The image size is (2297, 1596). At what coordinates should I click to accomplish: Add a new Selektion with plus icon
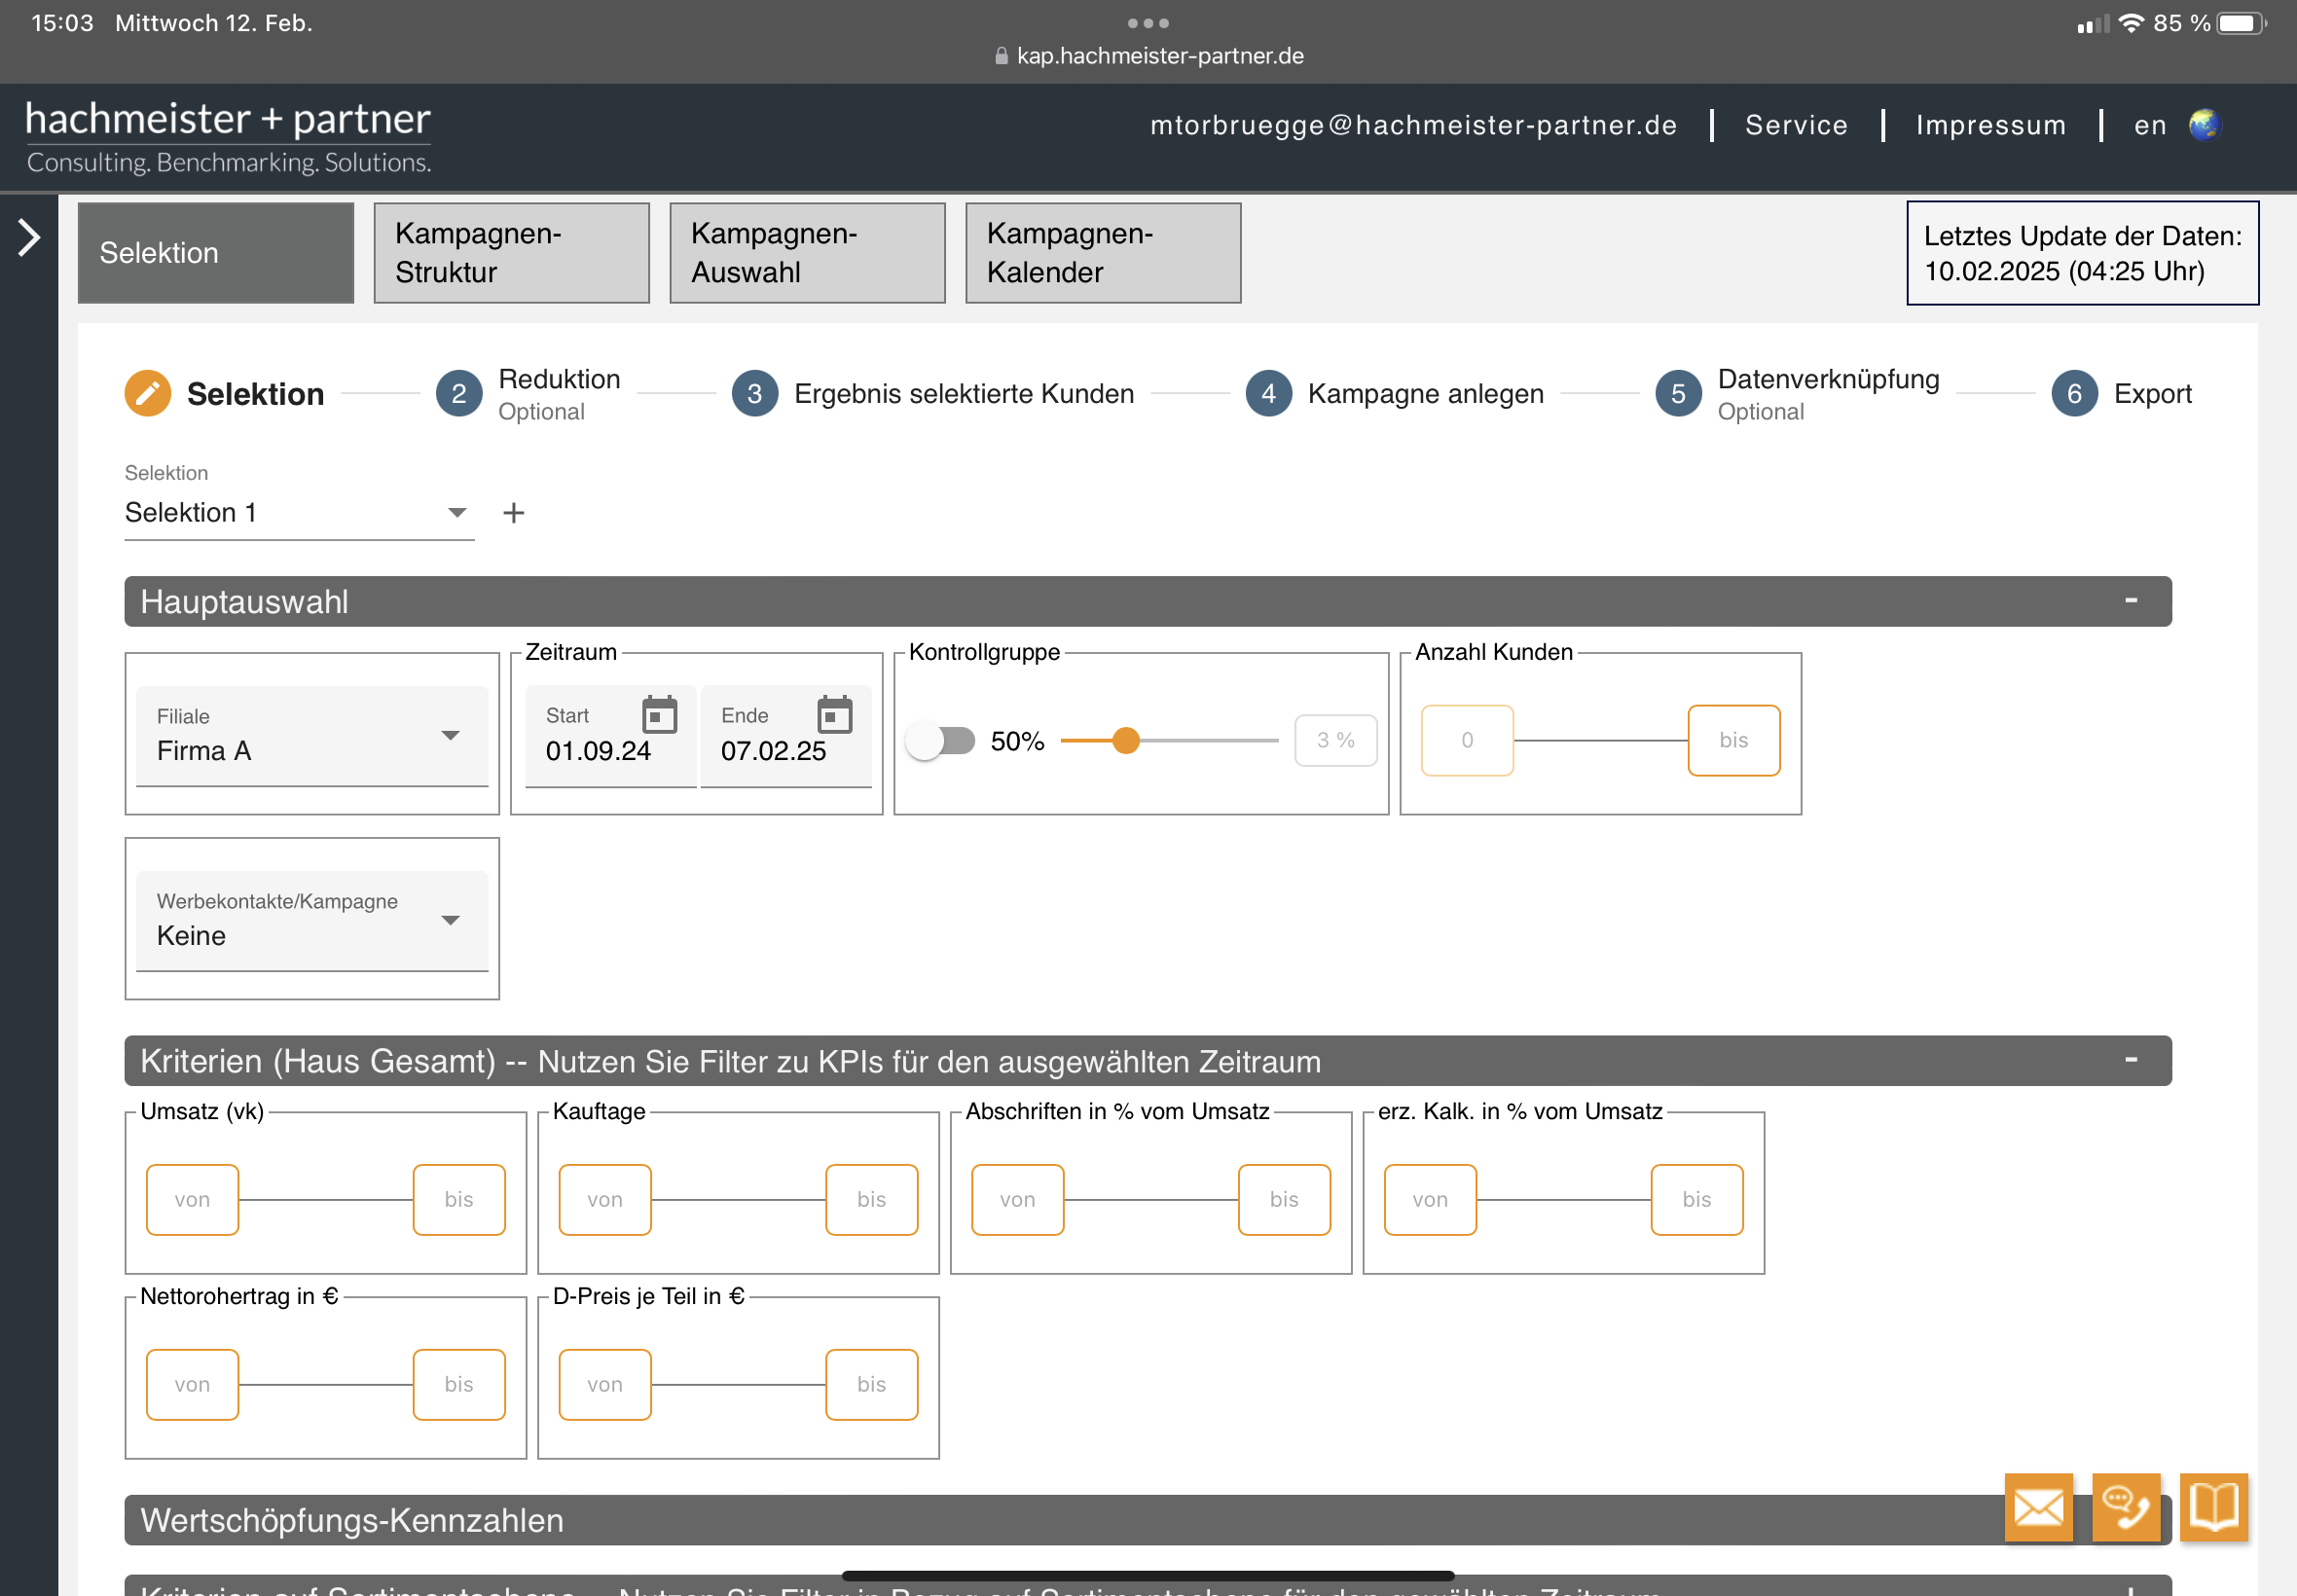tap(513, 513)
